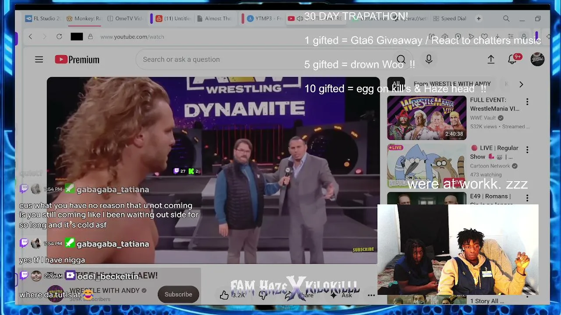
Task: Open options for WrestleMania VI video
Action: coord(527,102)
